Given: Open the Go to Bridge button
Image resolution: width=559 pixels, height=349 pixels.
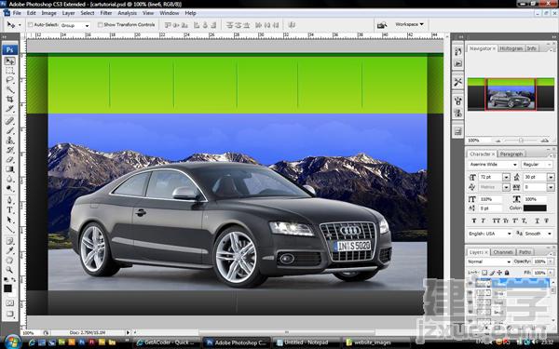Looking at the screenshot, I should 382,25.
